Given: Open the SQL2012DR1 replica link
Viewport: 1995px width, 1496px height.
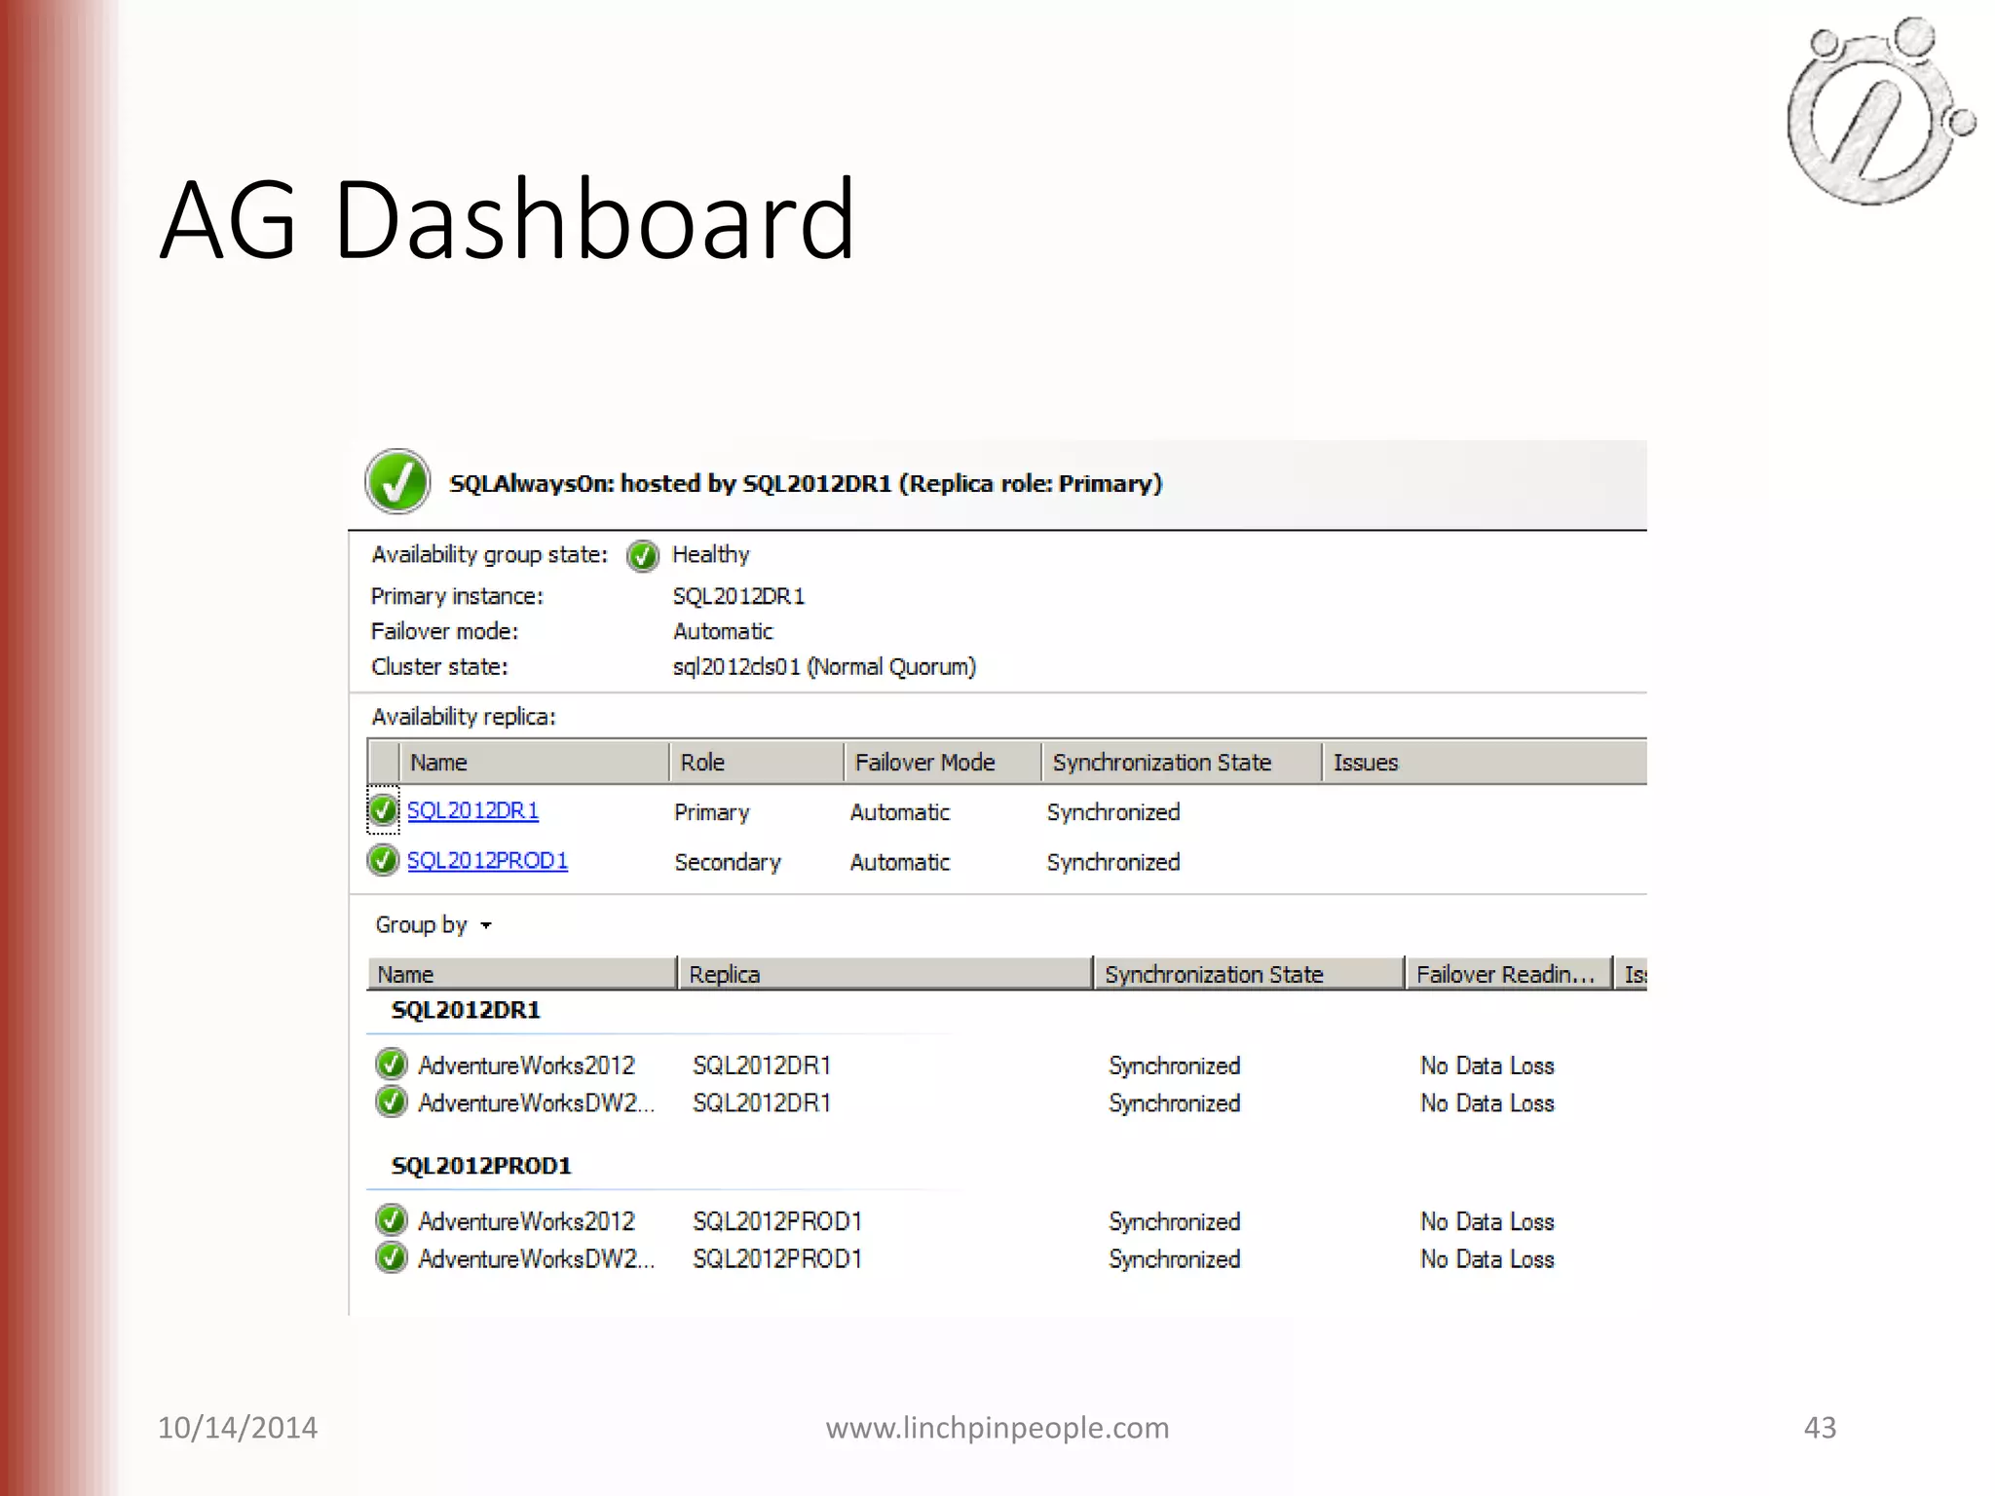Looking at the screenshot, I should pyautogui.click(x=472, y=810).
